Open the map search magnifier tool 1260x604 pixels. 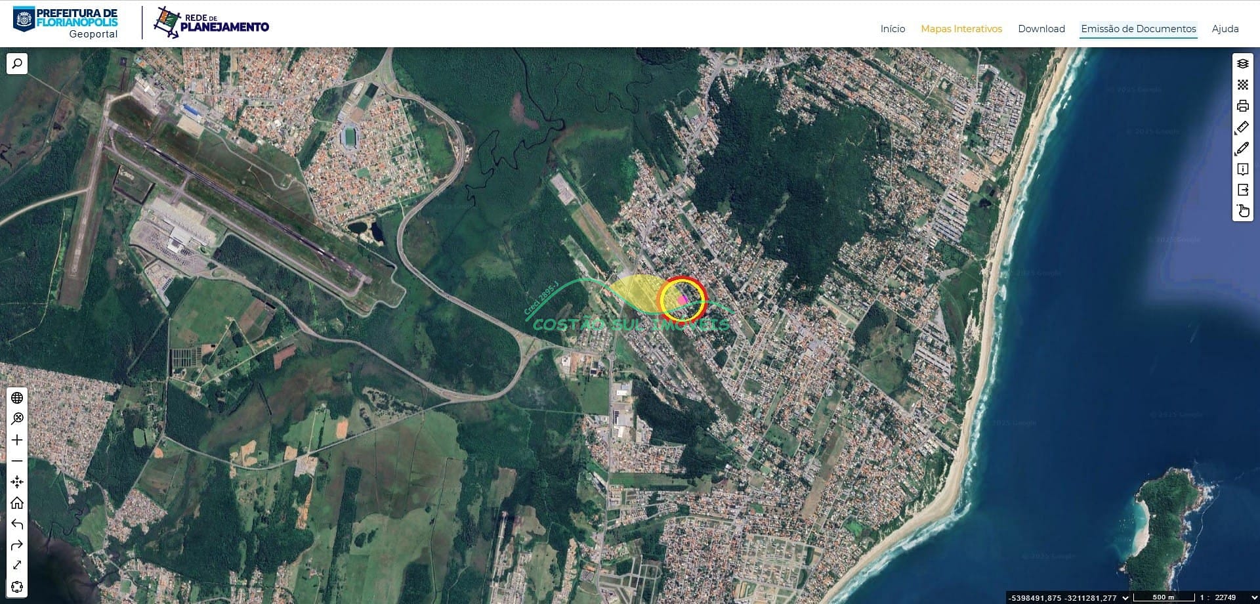(17, 64)
